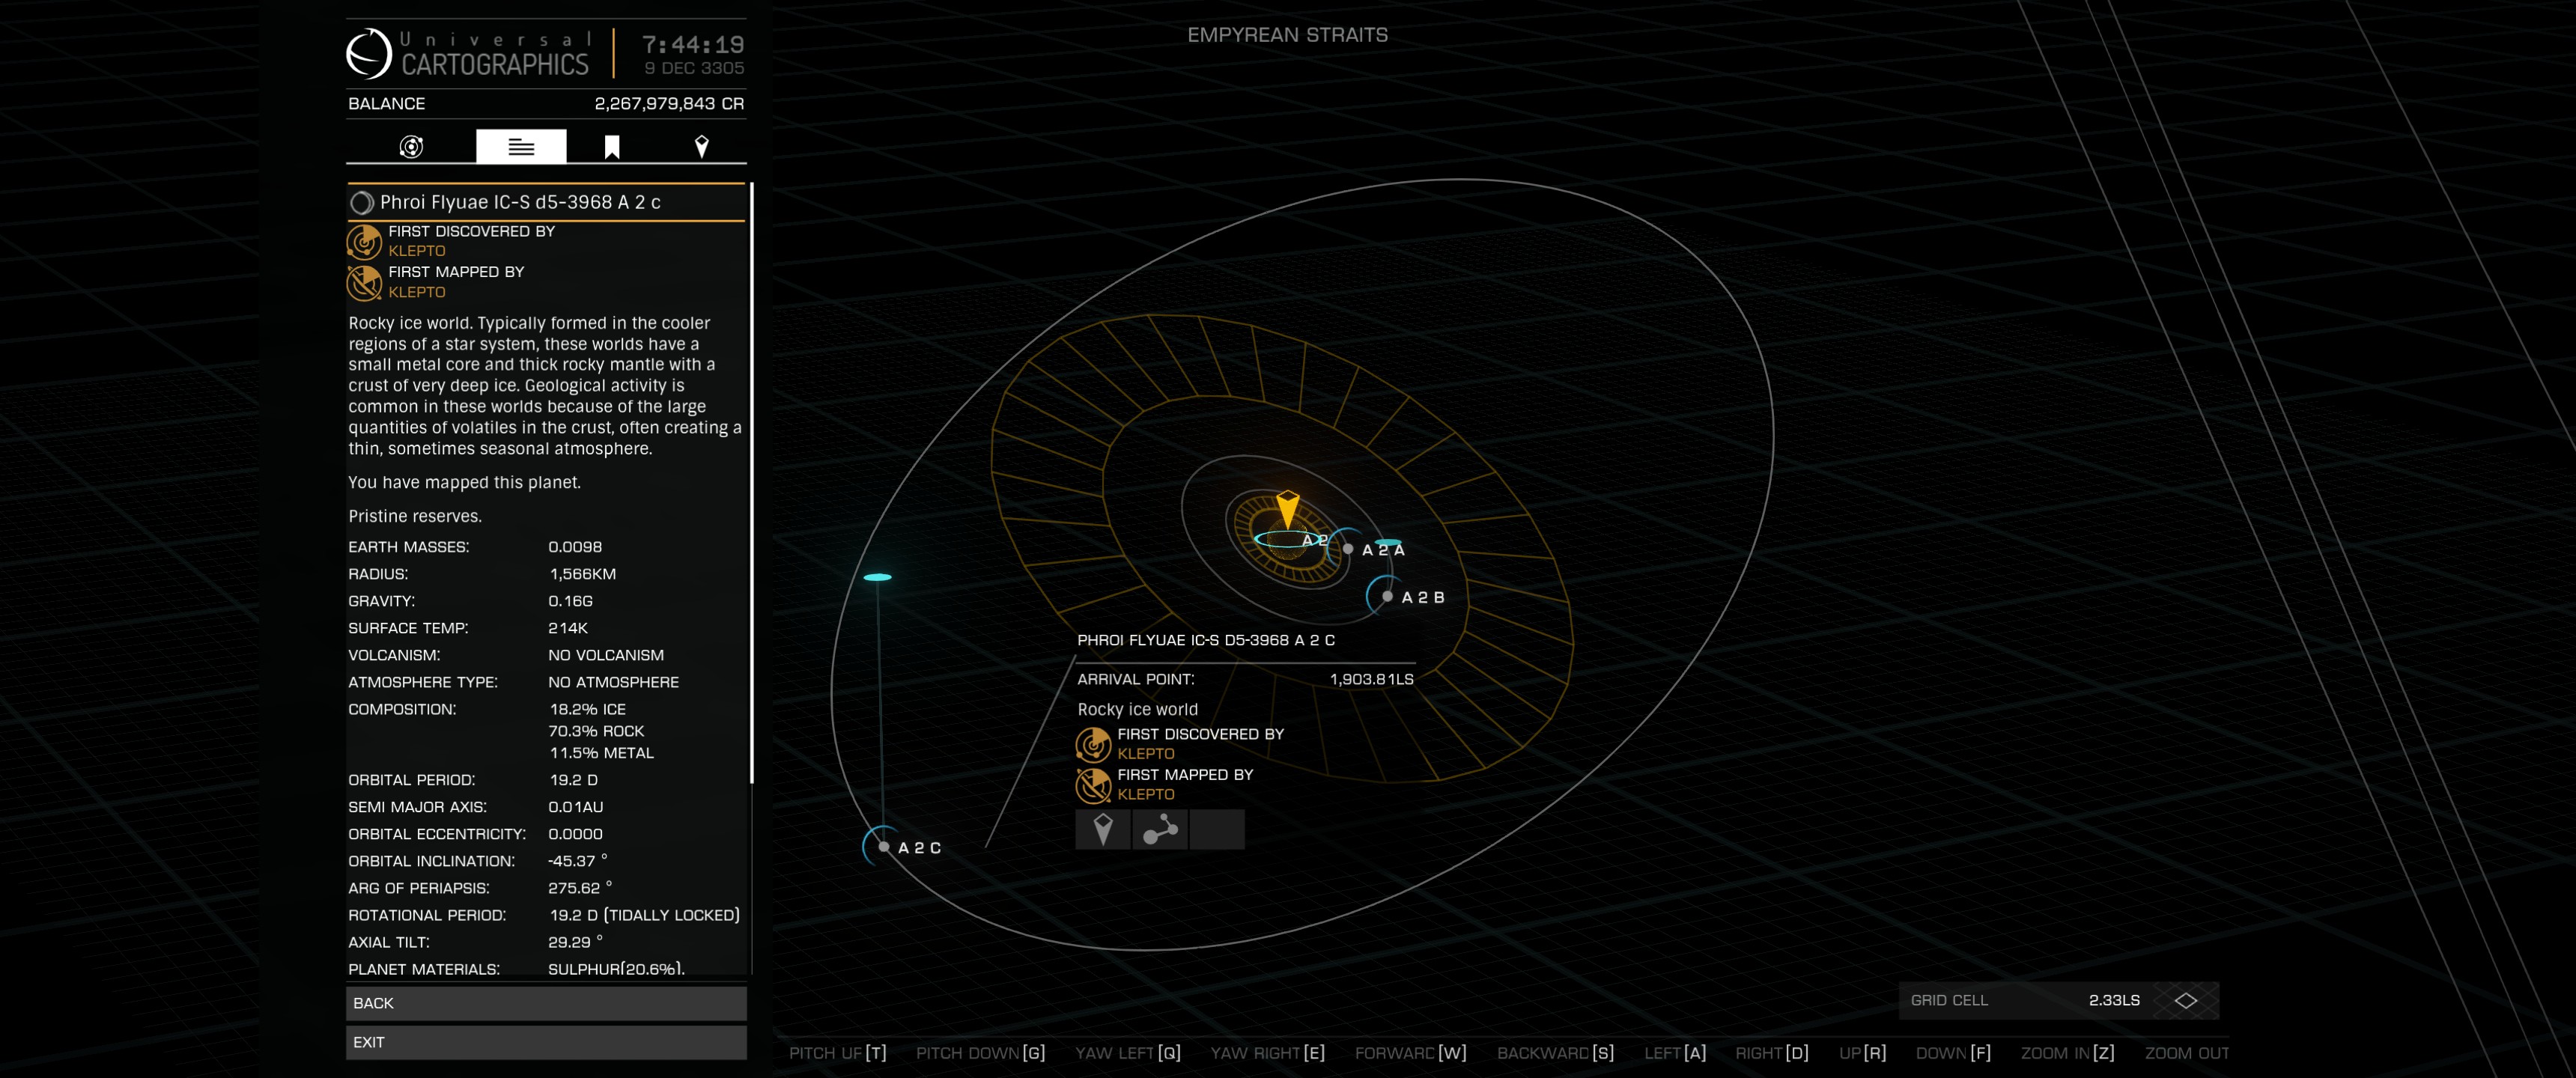2576x1078 pixels.
Task: Click the FORWARD [W] control hint
Action: (1411, 1053)
